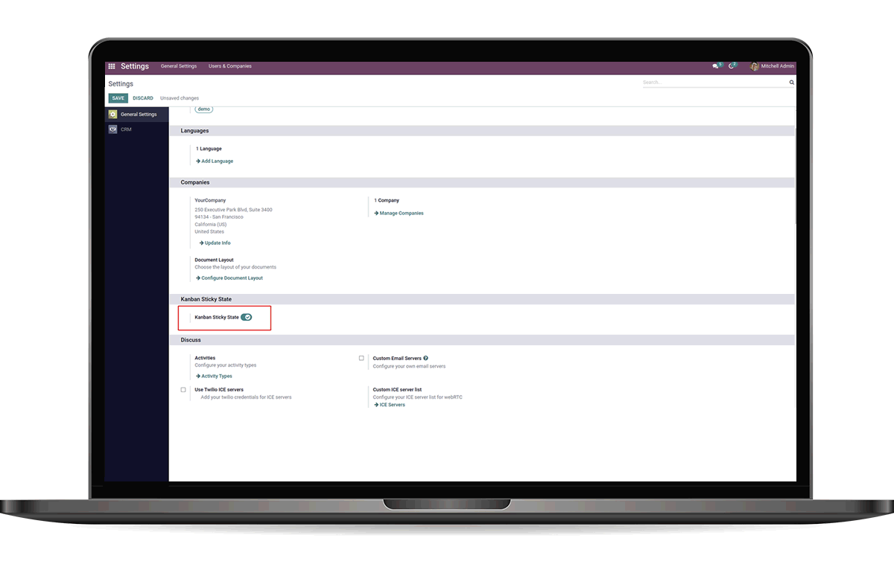The height and width of the screenshot is (570, 894).
Task: Click the Add Language link
Action: click(x=215, y=161)
